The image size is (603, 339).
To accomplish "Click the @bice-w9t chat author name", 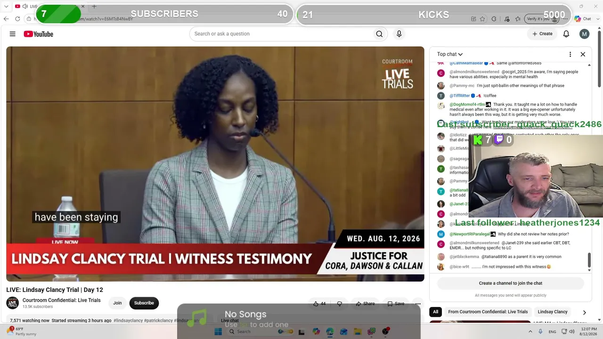I will (459, 267).
